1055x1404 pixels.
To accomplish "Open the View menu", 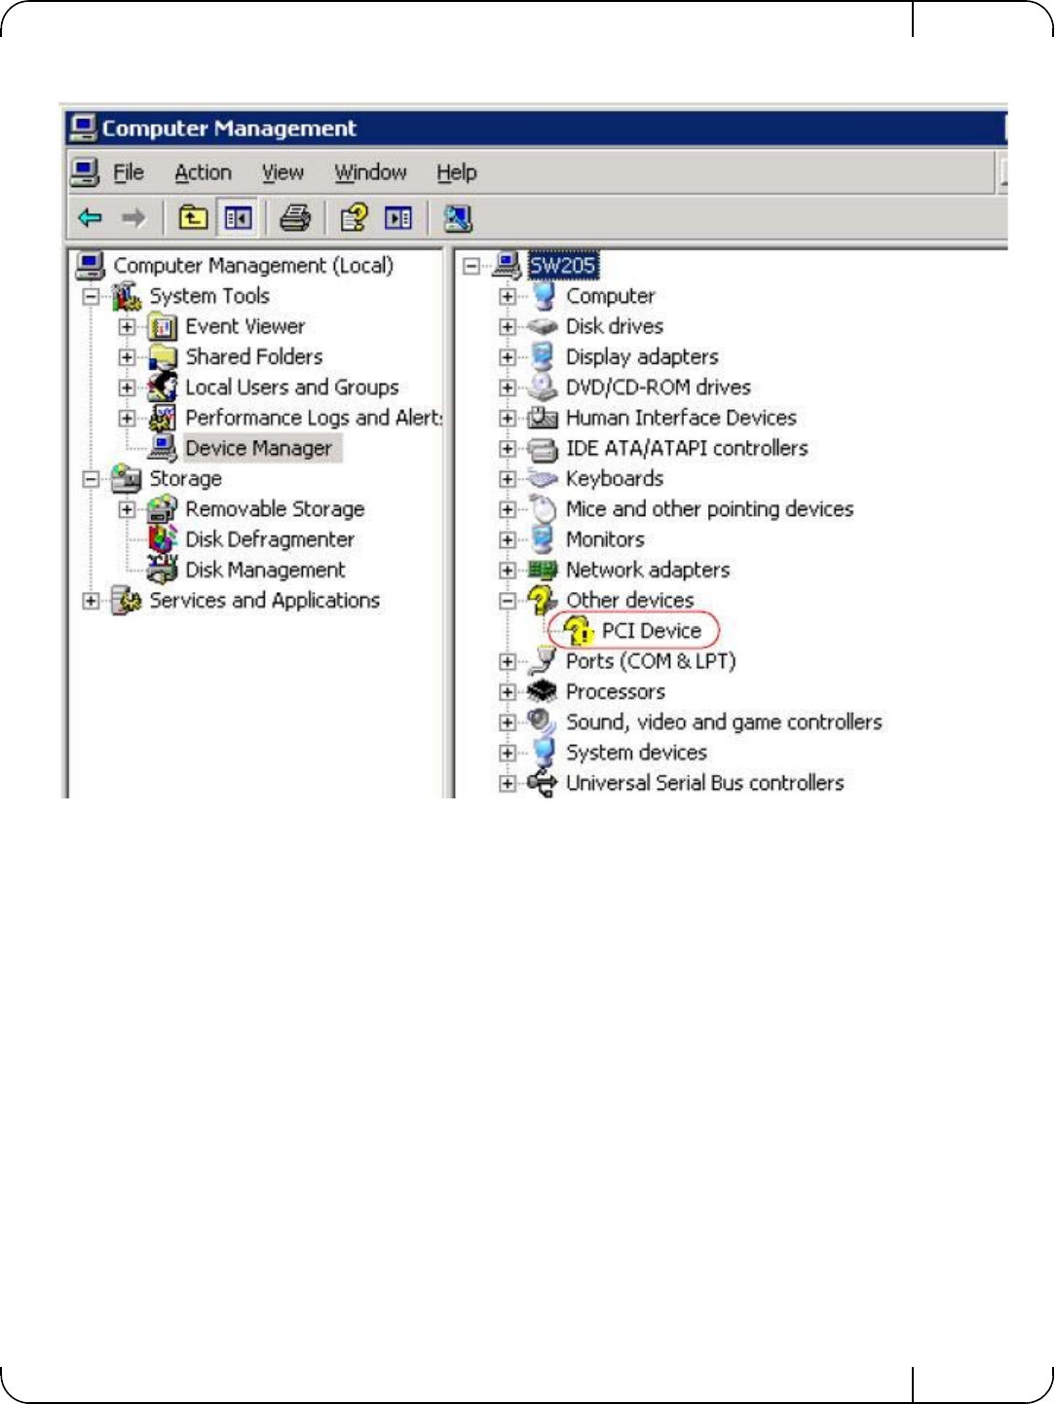I will (283, 172).
